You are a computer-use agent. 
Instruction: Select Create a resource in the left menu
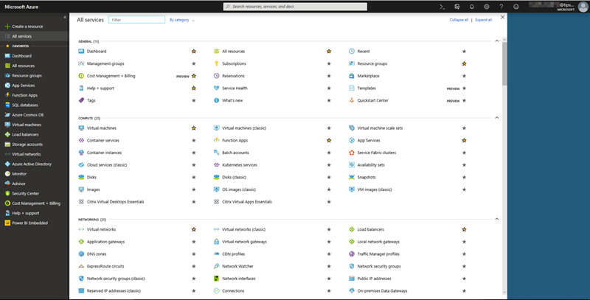(x=27, y=26)
